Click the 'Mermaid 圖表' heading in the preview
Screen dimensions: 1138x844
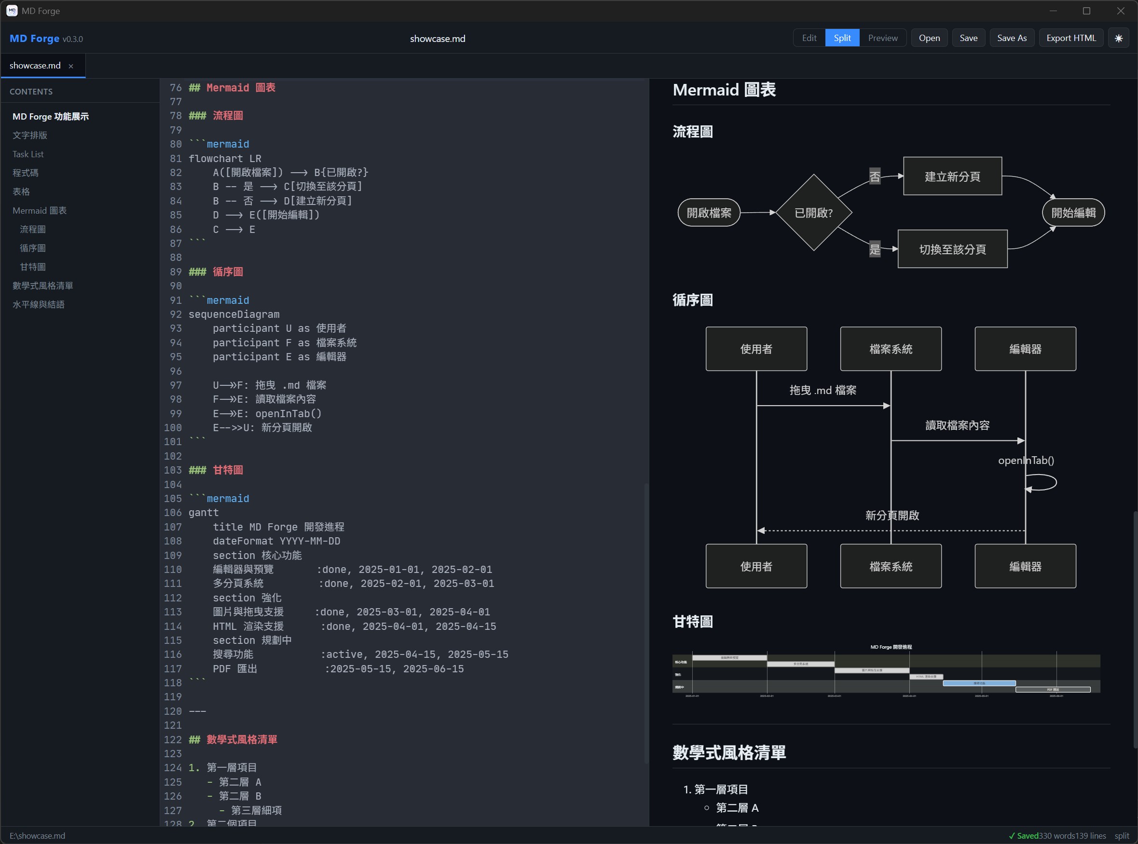[724, 90]
